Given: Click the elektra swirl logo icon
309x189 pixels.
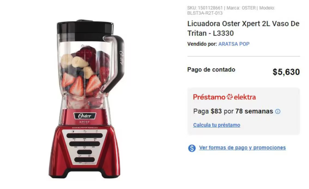Looking at the screenshot, I should 230,97.
